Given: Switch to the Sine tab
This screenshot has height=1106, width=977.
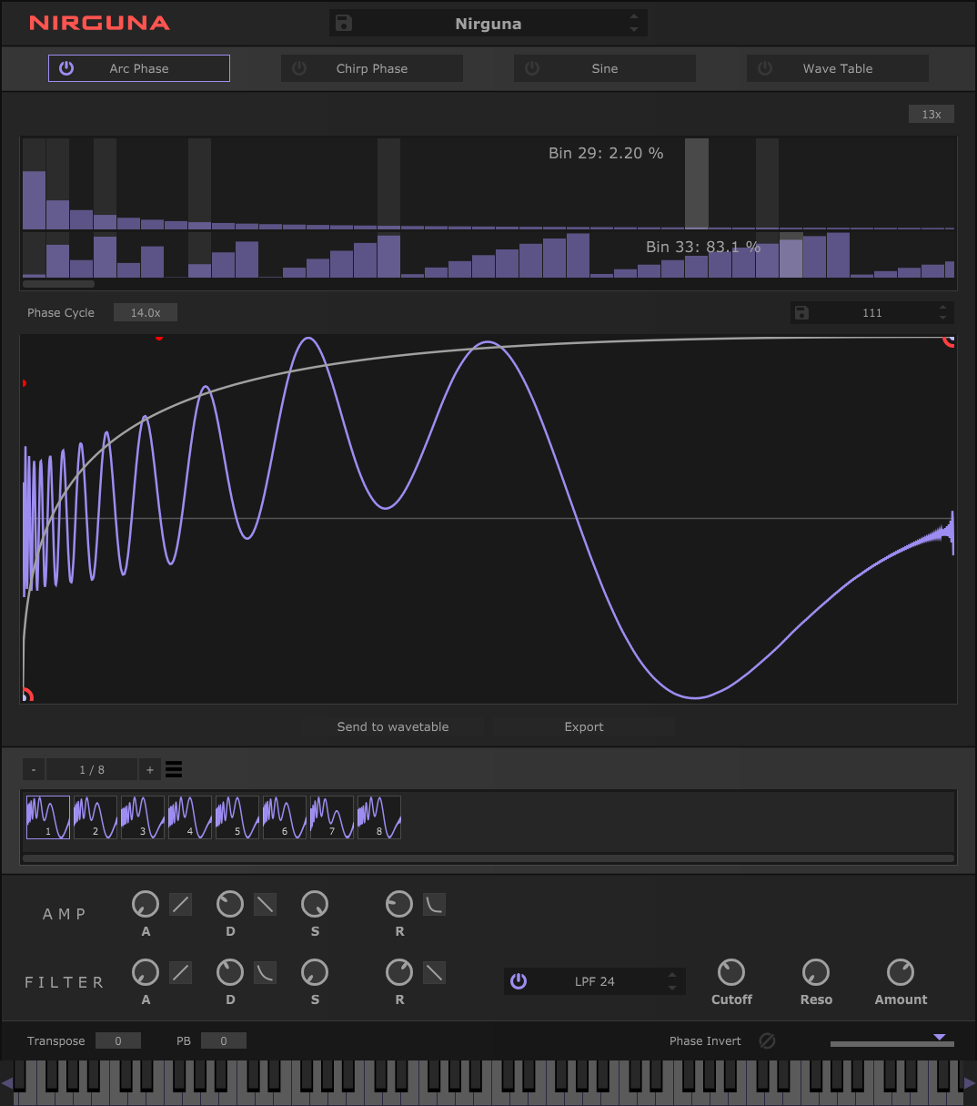Looking at the screenshot, I should click(x=605, y=68).
